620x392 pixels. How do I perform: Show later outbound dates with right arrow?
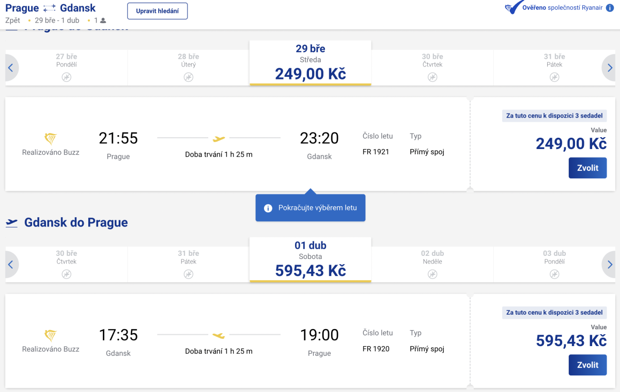click(x=610, y=68)
